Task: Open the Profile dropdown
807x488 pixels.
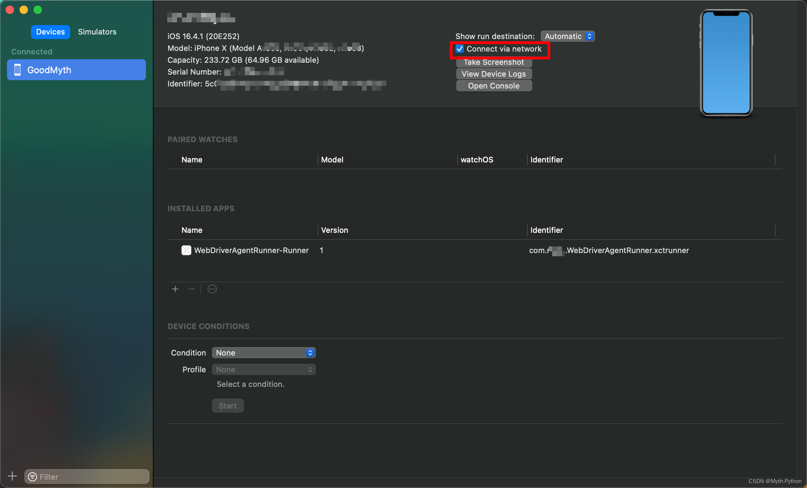Action: 264,369
